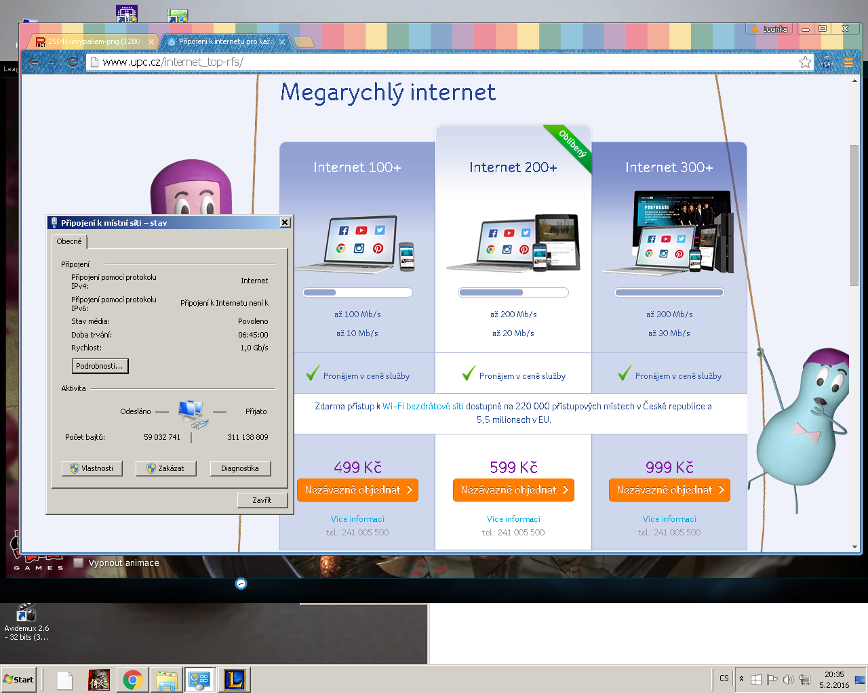Click the Show desktop button in the tray
Viewport: 868px width, 694px height.
click(860, 680)
